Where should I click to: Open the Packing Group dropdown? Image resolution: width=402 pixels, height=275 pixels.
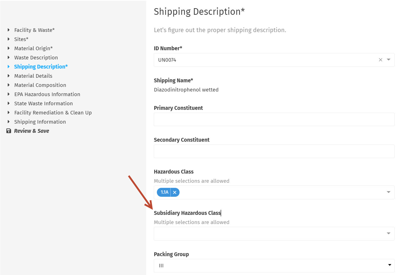coord(274,266)
